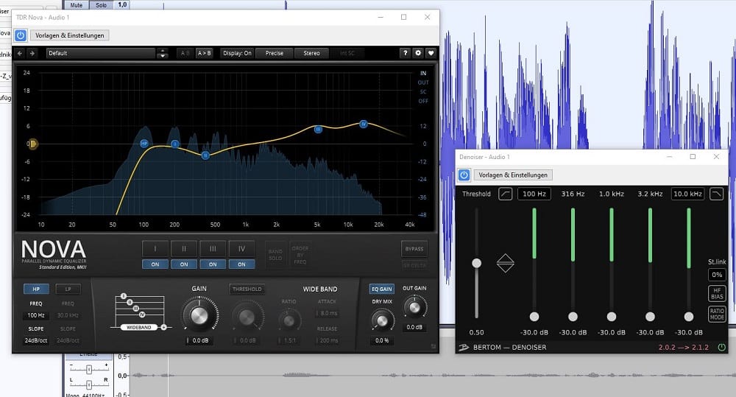
Task: Open the Default preset dropdown
Action: click(x=100, y=53)
